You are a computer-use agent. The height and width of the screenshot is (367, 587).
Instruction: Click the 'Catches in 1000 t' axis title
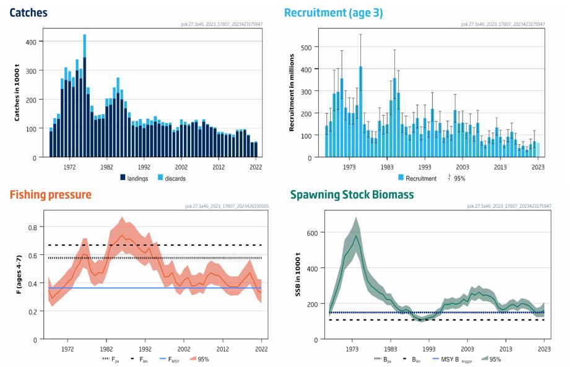[17, 92]
